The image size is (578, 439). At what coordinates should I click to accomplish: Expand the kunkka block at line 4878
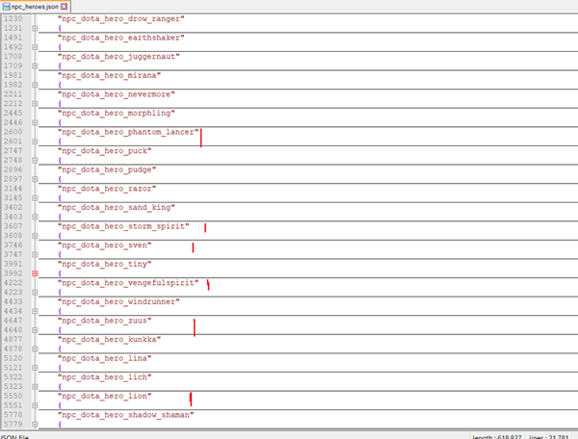[35, 349]
